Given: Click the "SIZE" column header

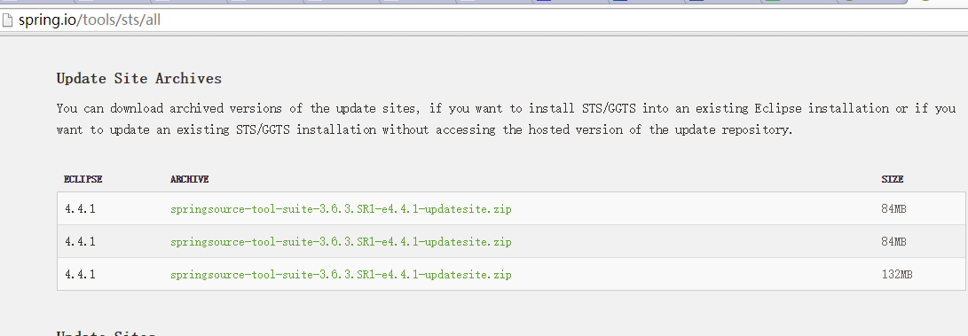Looking at the screenshot, I should [892, 179].
